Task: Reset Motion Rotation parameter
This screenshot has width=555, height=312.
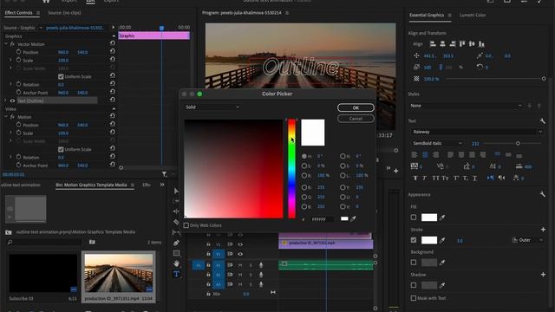Action: coord(112,157)
